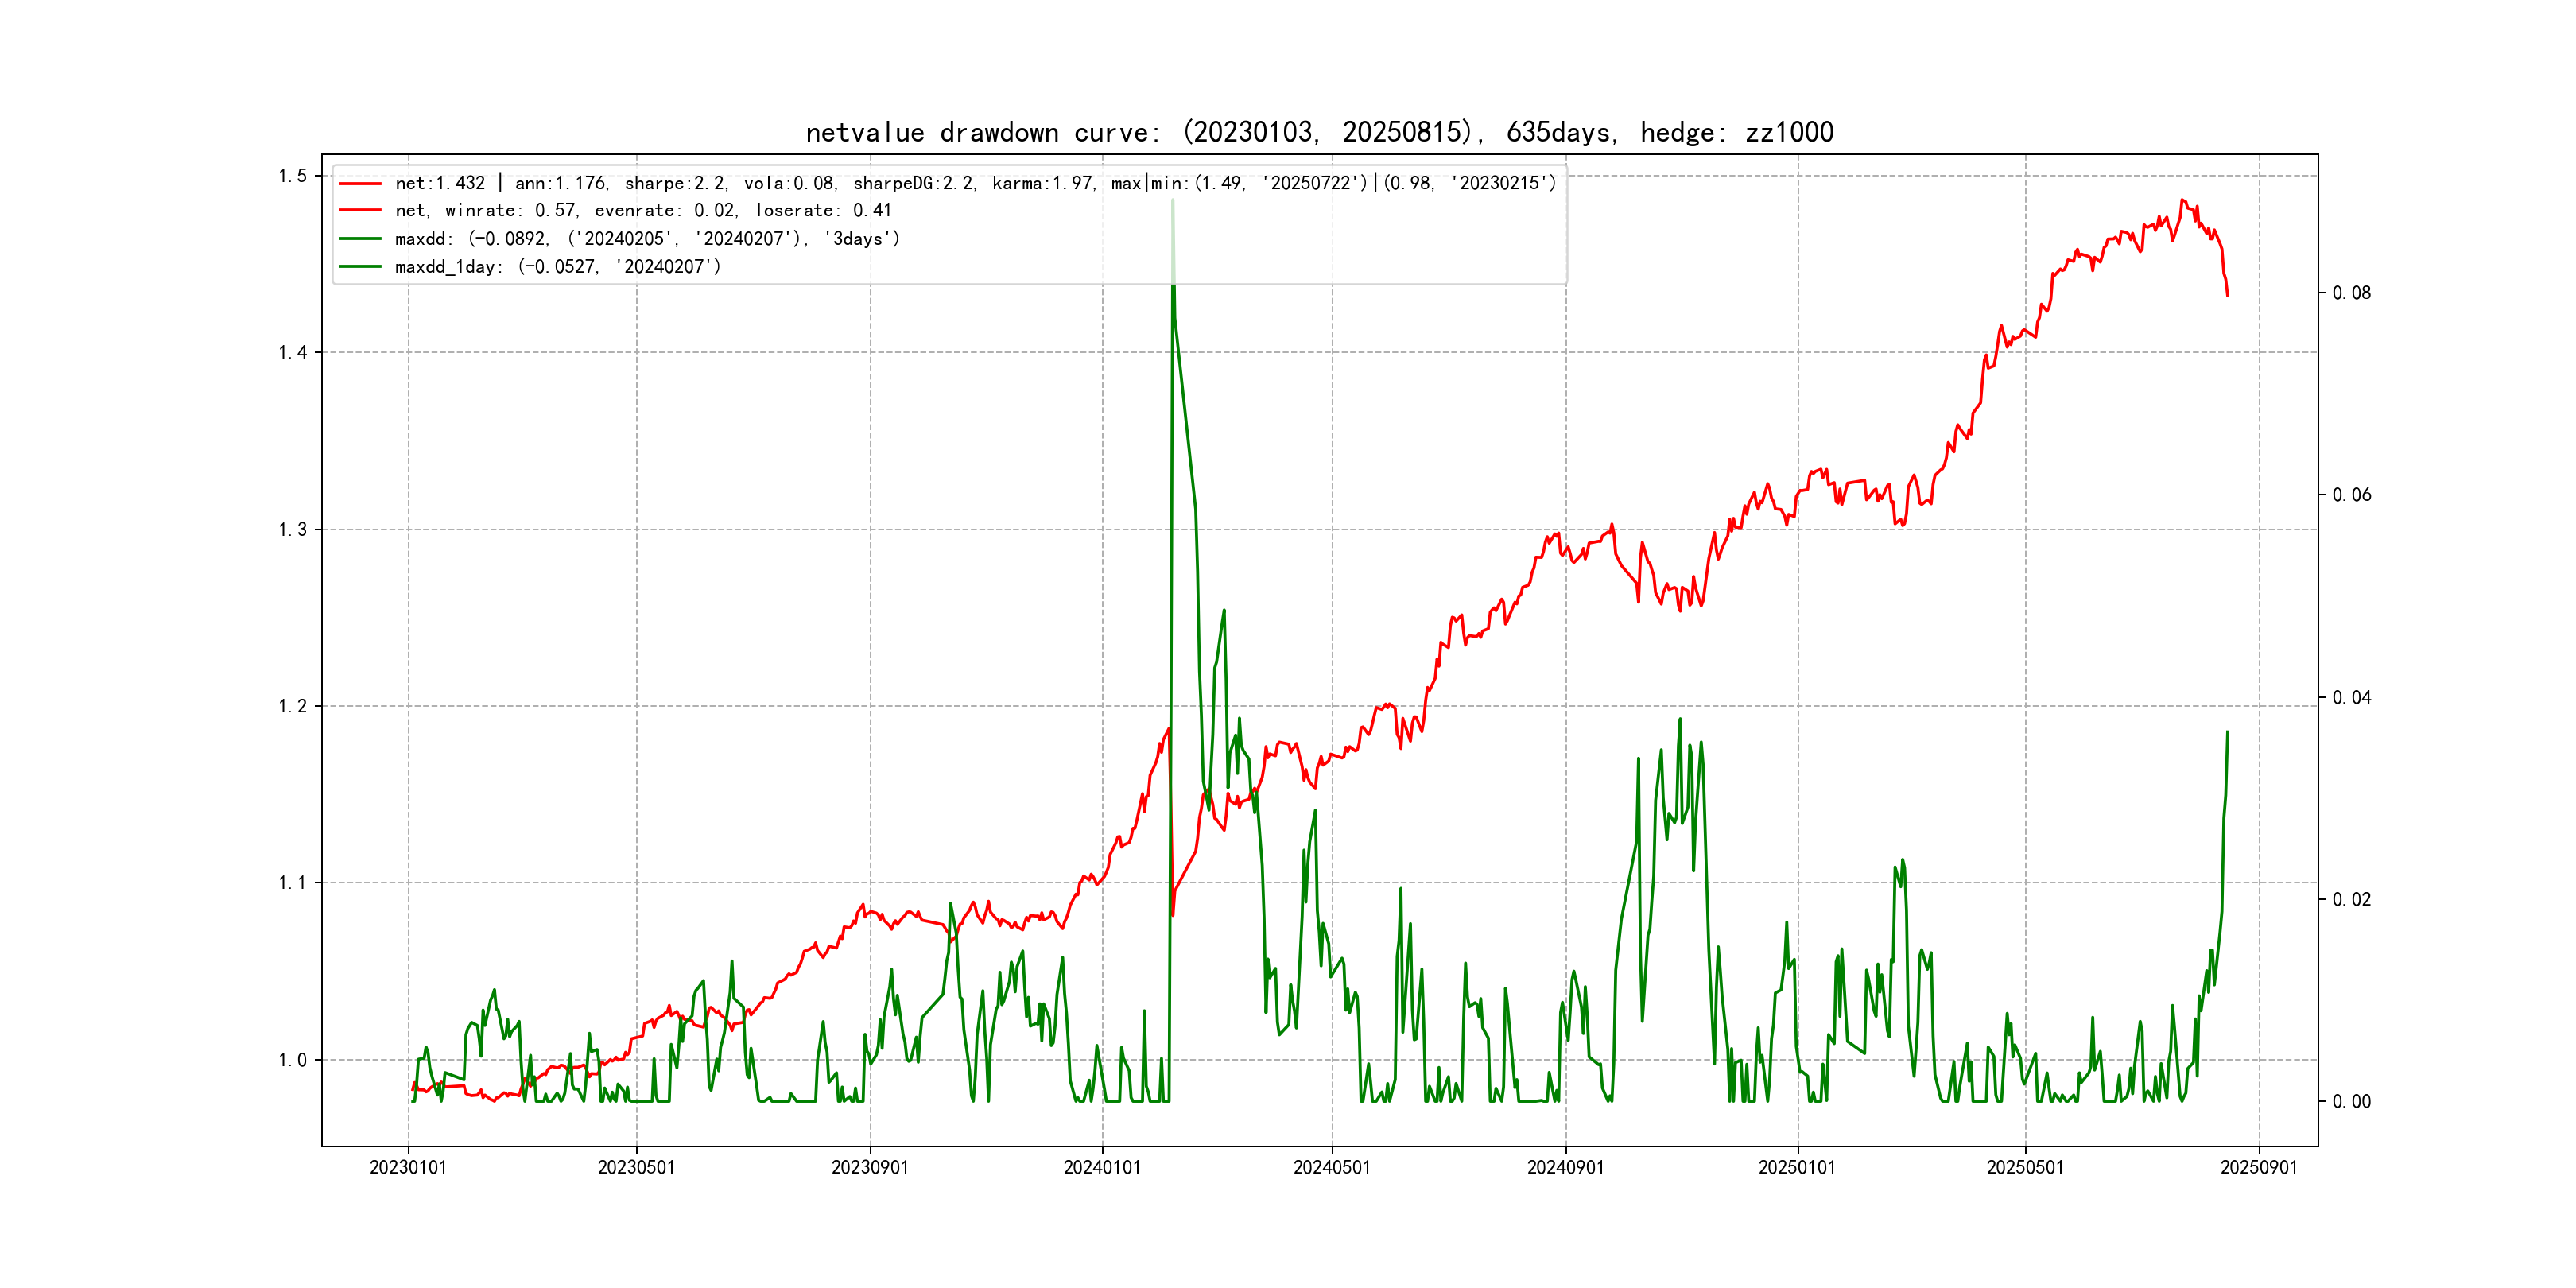Click the 1.0 left axis label
This screenshot has width=2576, height=1288.
tap(292, 1060)
